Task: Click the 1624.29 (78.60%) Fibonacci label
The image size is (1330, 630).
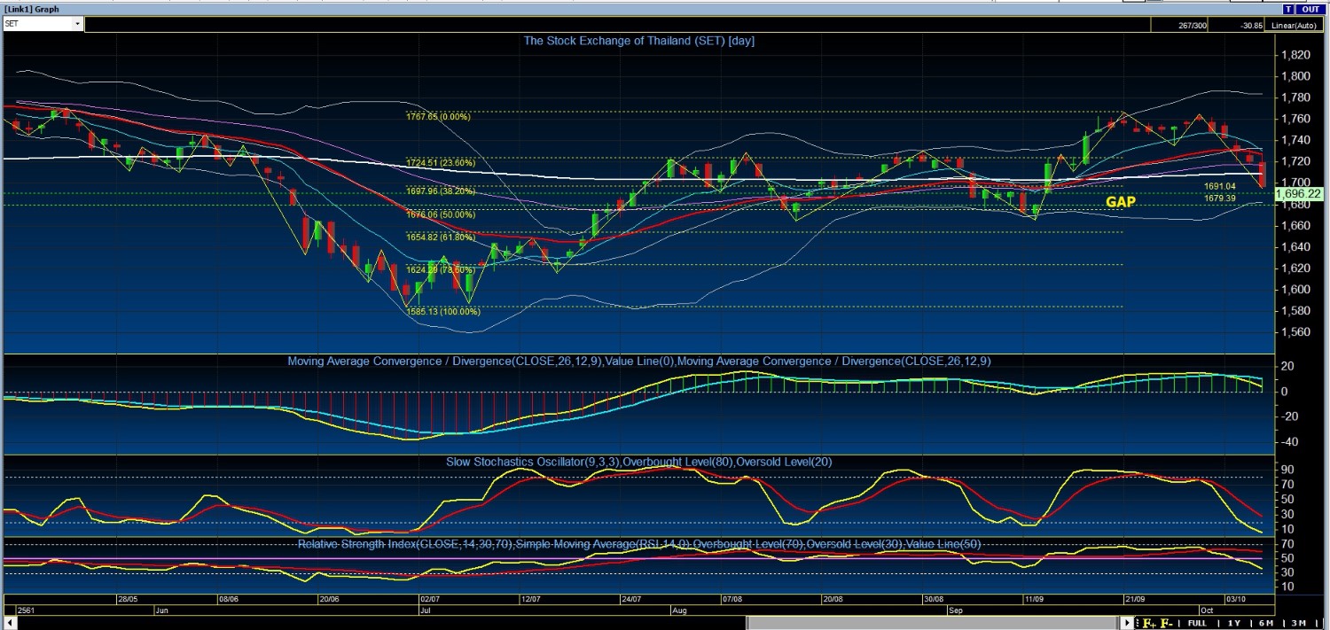Action: [441, 269]
